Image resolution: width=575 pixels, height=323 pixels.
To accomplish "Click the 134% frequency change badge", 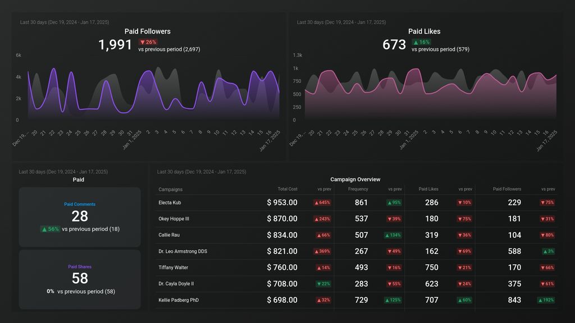I will [393, 235].
